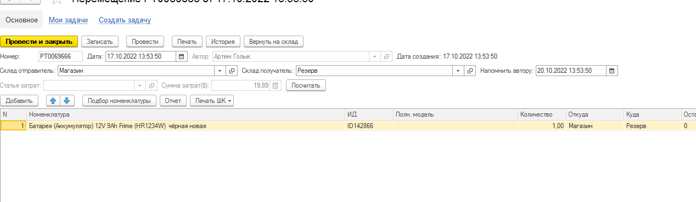The width and height of the screenshot is (696, 202).
Task: Expand Склад отправитель dropdown list
Action: pos(220,71)
